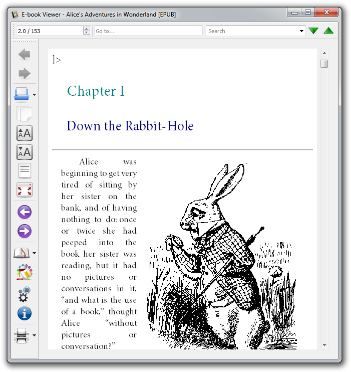Maximize the E-book Viewer window

tap(307, 12)
